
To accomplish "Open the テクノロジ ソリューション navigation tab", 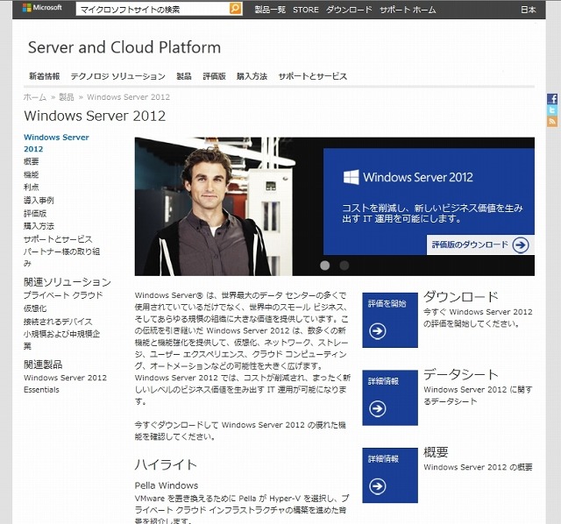I will 117,77.
